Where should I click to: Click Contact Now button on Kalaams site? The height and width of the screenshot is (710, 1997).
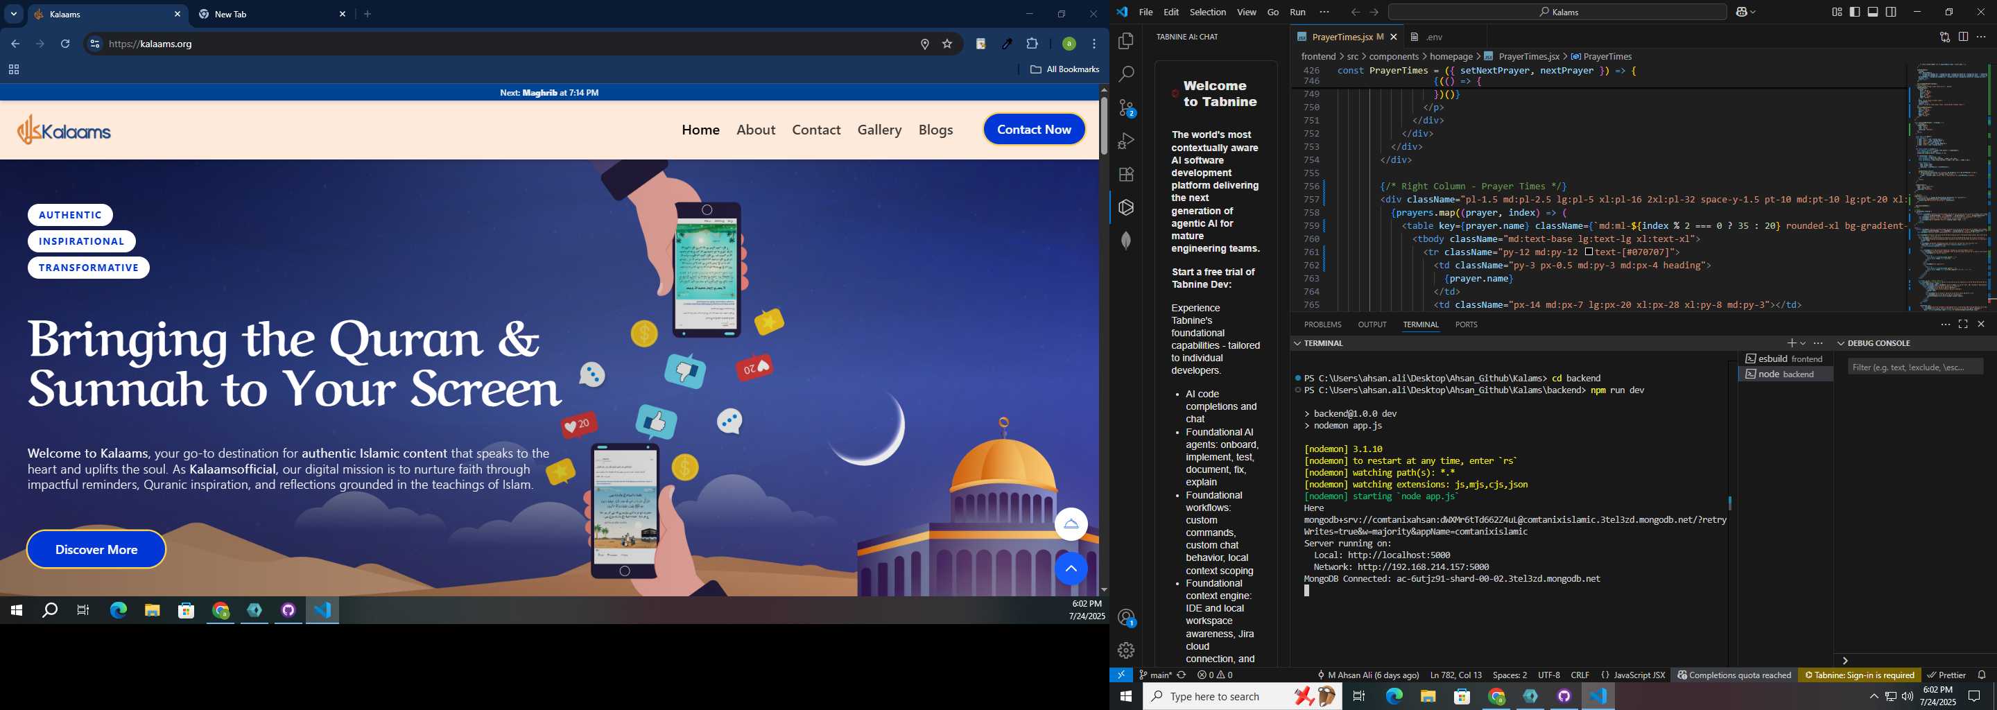(x=1033, y=130)
